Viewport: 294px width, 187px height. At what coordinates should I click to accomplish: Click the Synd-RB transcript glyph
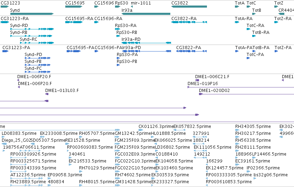pos(31,36)
